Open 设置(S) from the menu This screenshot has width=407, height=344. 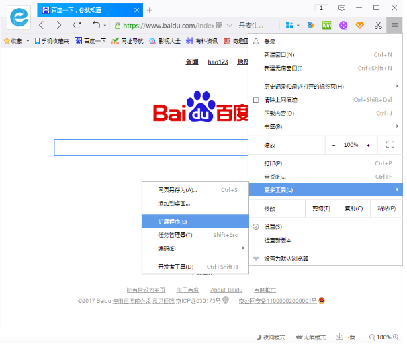coord(325,227)
